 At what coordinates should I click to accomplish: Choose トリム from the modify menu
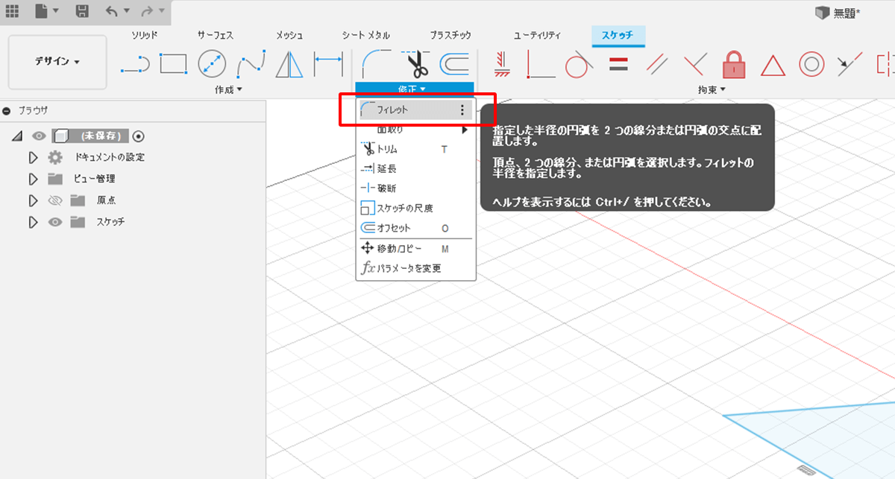coord(415,149)
